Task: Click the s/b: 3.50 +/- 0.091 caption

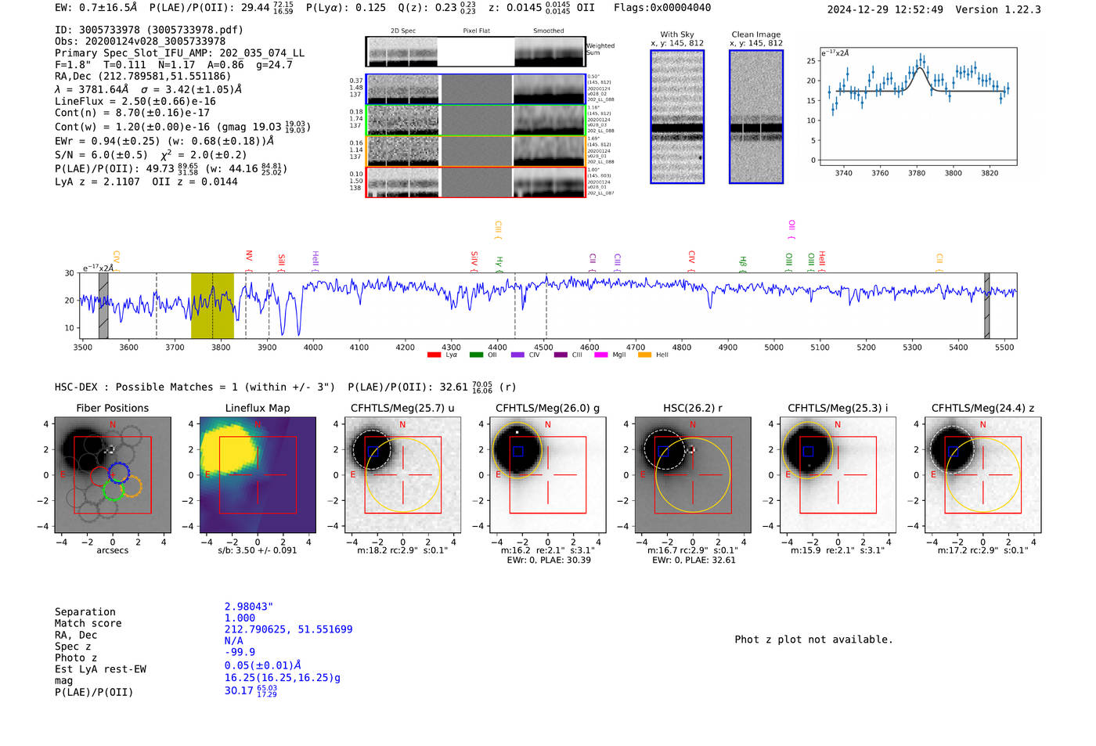Action: pos(258,550)
